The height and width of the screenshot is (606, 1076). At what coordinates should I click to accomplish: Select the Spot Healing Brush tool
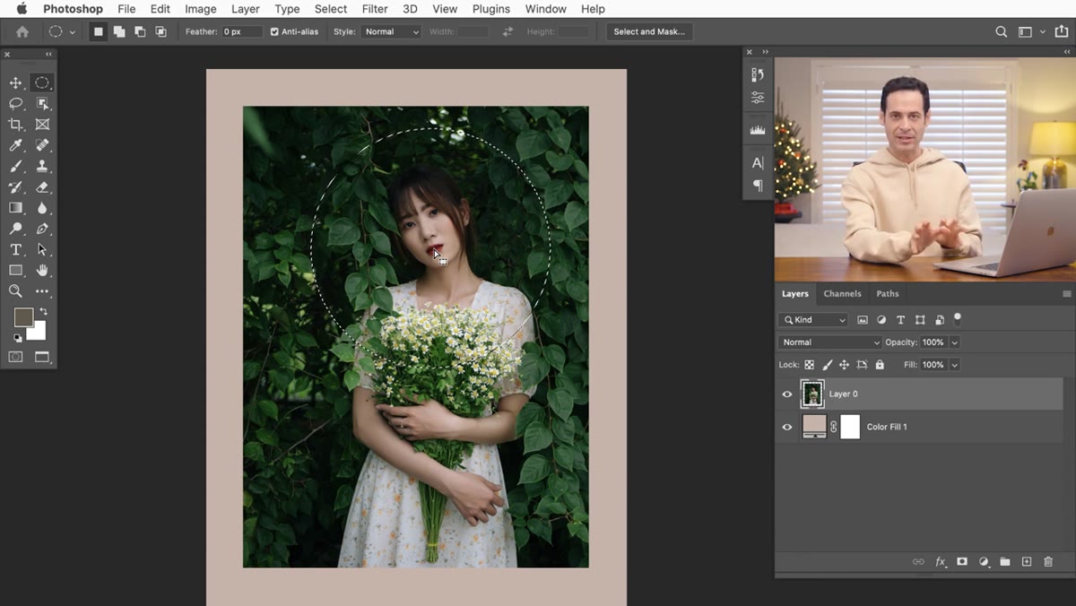click(x=42, y=145)
